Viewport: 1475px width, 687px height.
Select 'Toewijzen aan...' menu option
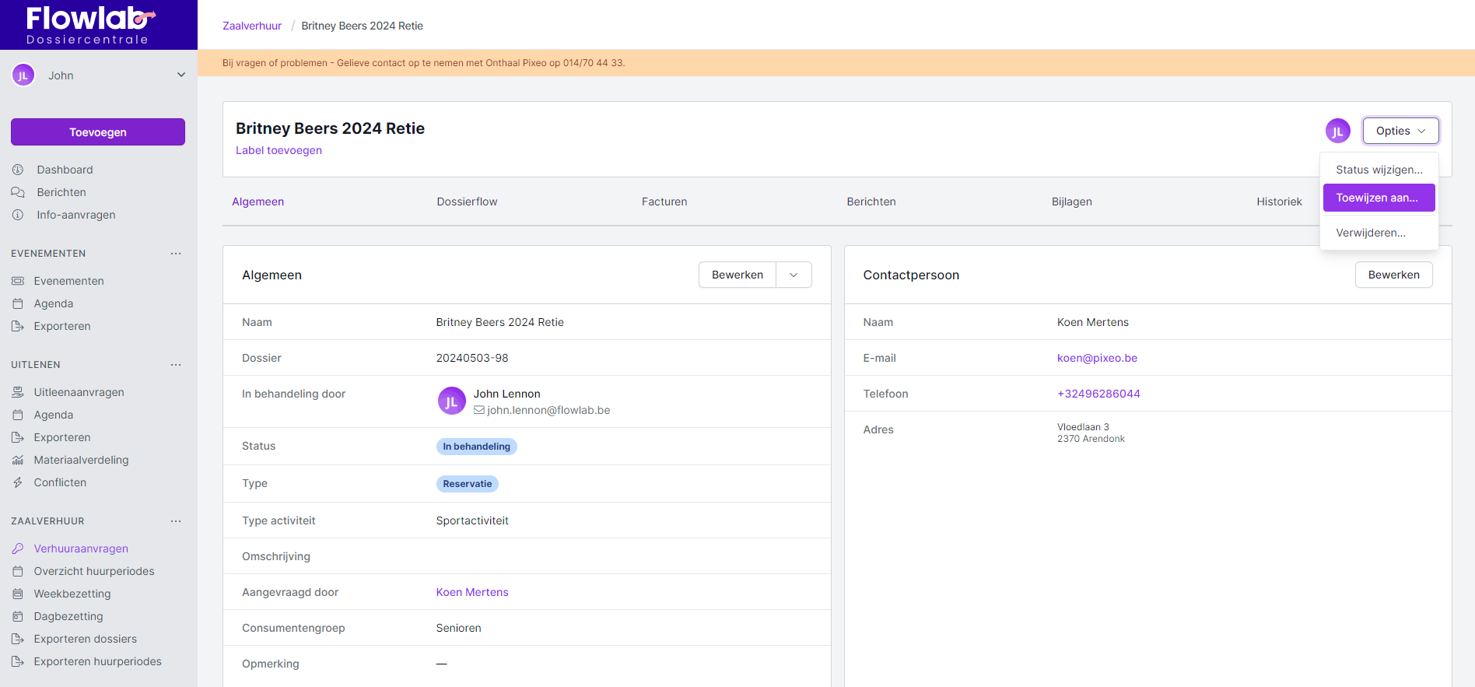pyautogui.click(x=1378, y=198)
